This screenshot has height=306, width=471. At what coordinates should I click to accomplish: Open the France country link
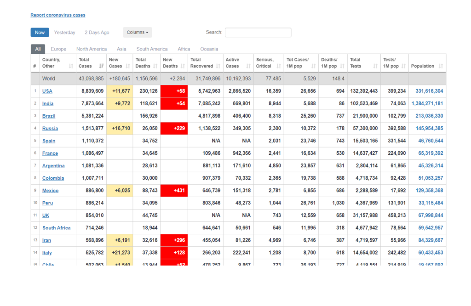pos(50,153)
